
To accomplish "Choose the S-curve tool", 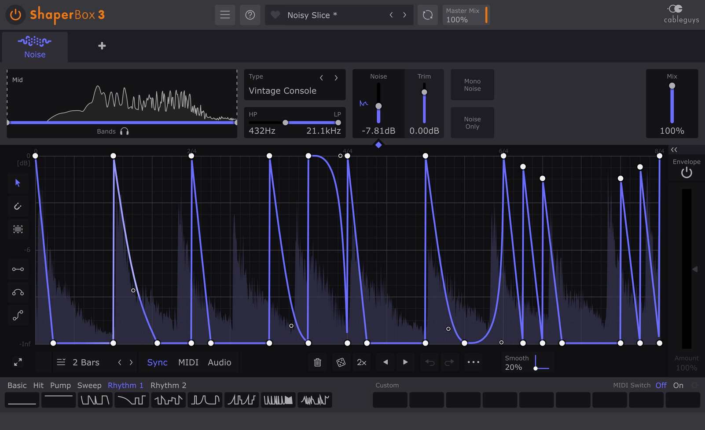I will click(x=18, y=315).
